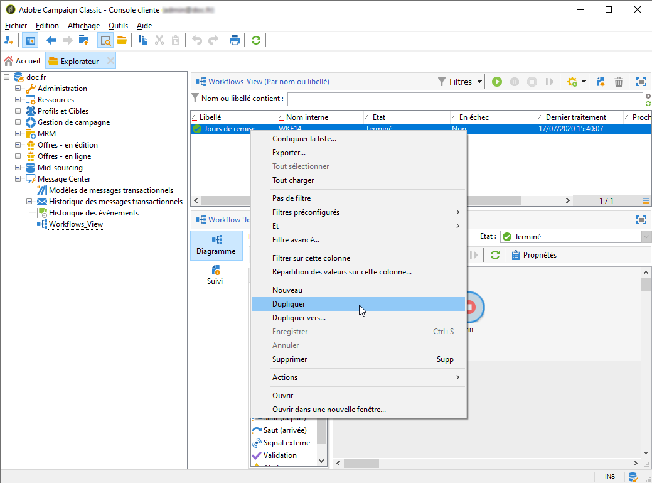652x483 pixels.
Task: Switch to the Accueil tab
Action: click(x=23, y=61)
